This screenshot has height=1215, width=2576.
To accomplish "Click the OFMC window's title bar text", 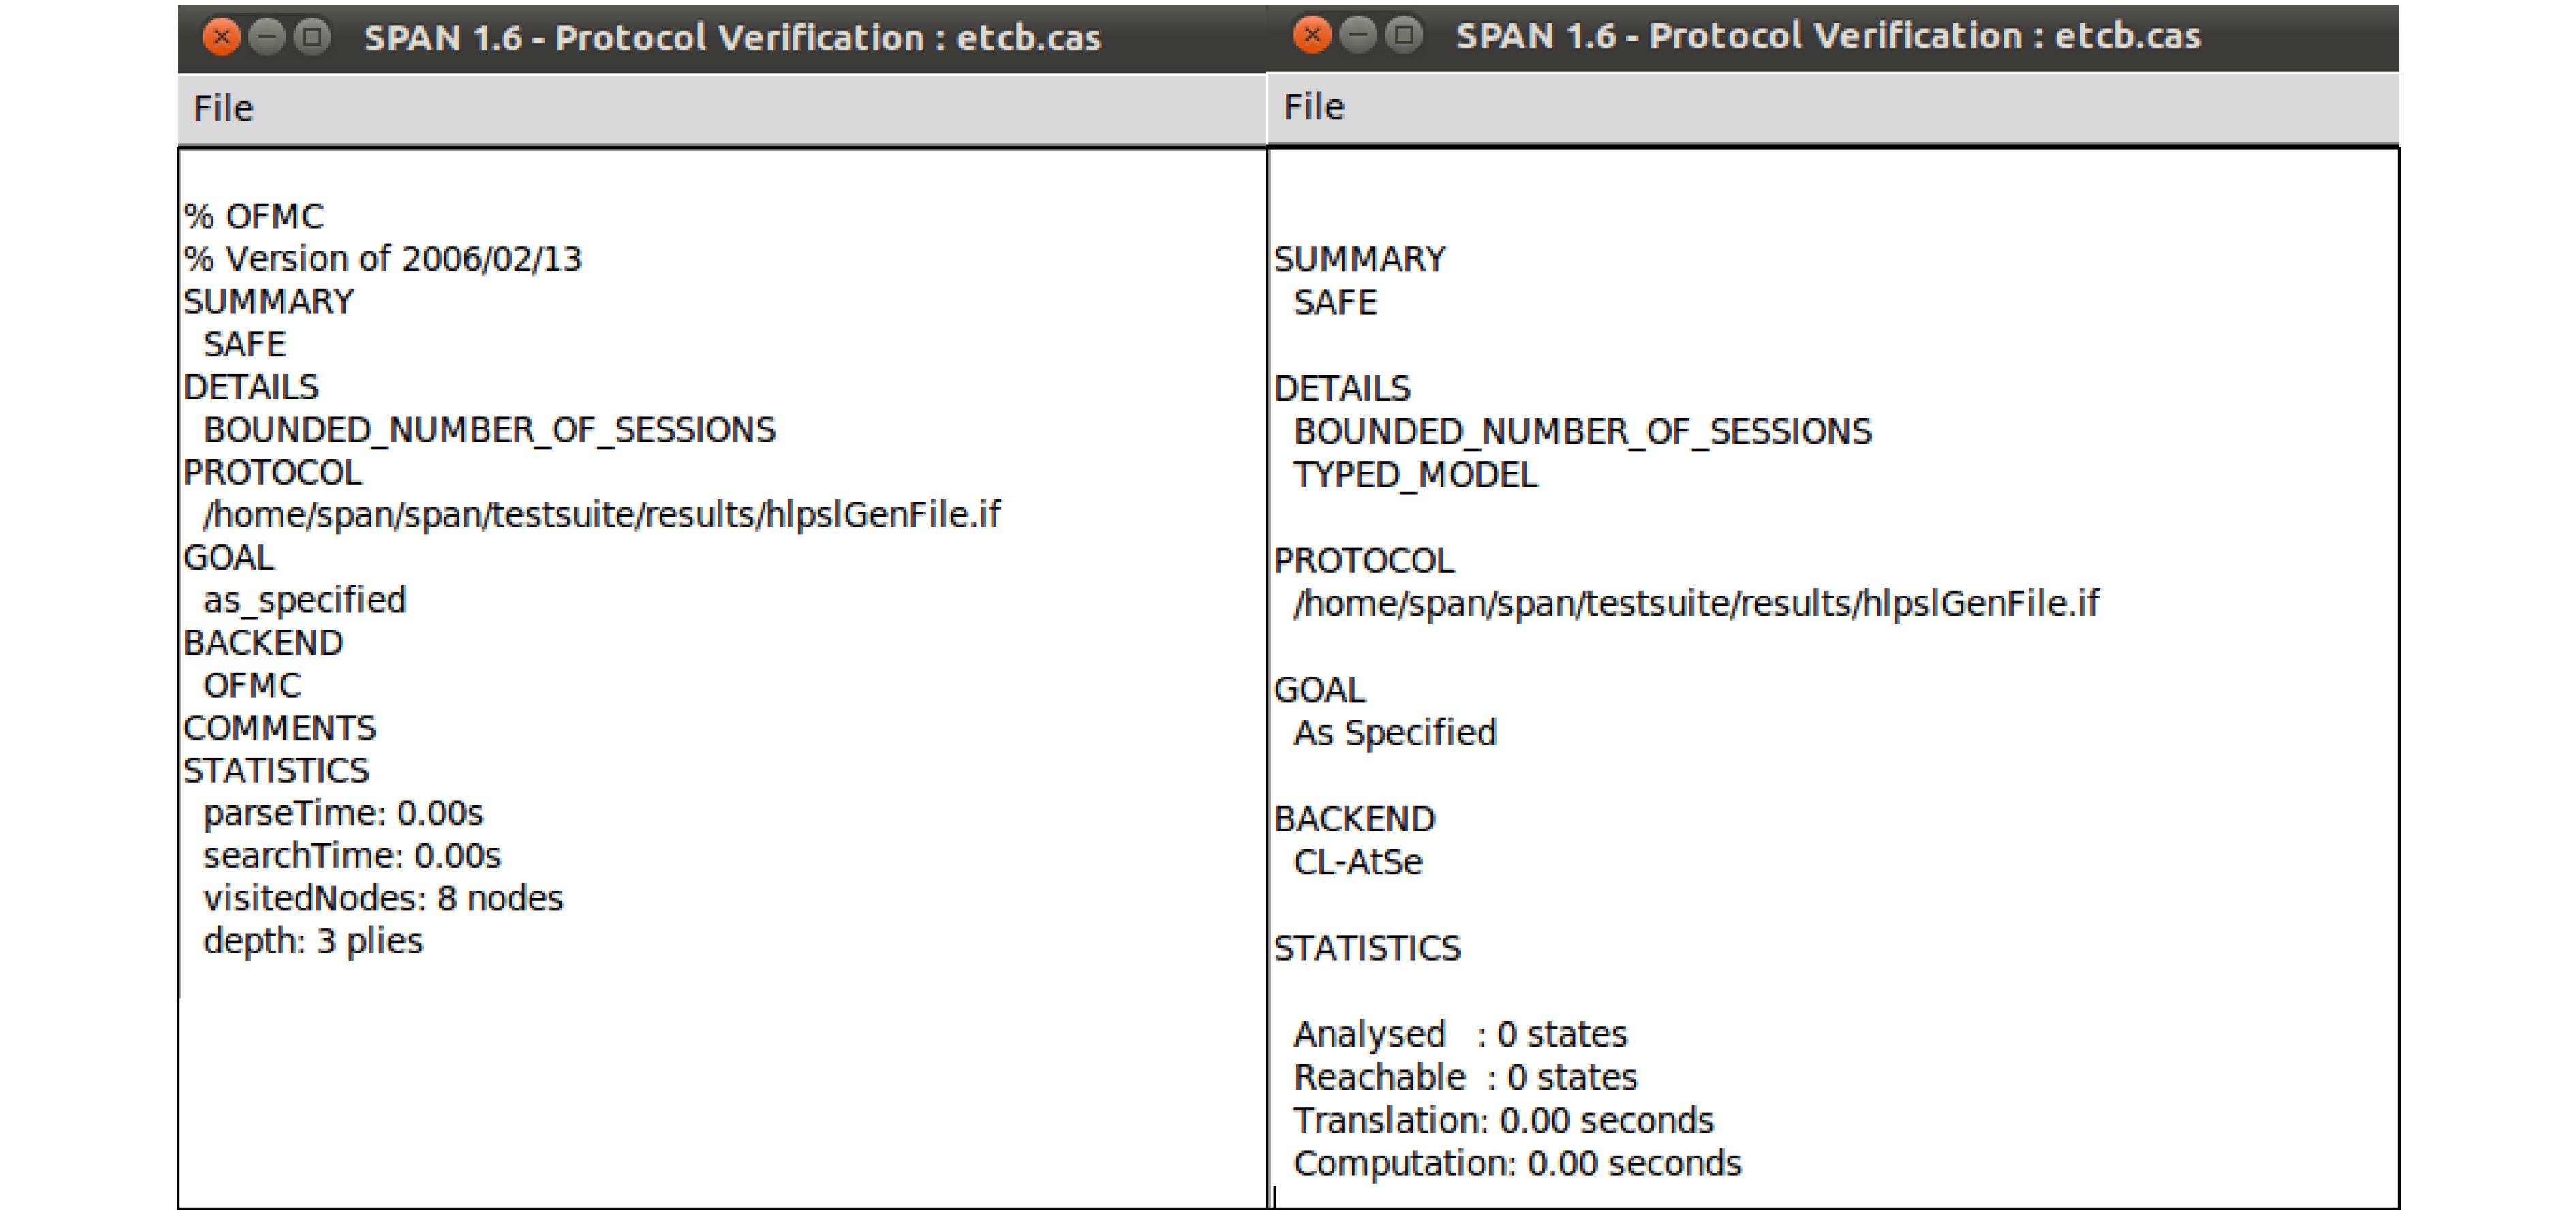I will [732, 38].
